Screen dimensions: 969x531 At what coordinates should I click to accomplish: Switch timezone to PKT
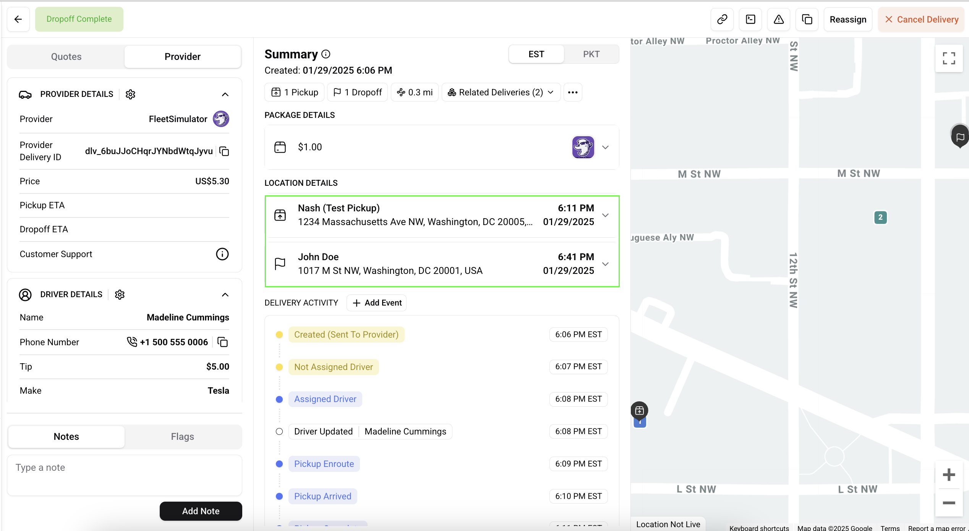591,54
